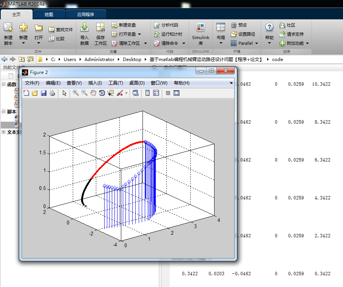Open the View (查看) menu in Figure 2
The height and width of the screenshot is (287, 343).
[74, 83]
